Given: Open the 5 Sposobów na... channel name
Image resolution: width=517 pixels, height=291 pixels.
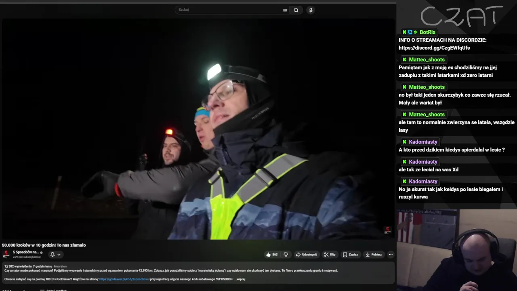Looking at the screenshot, I should pos(26,252).
